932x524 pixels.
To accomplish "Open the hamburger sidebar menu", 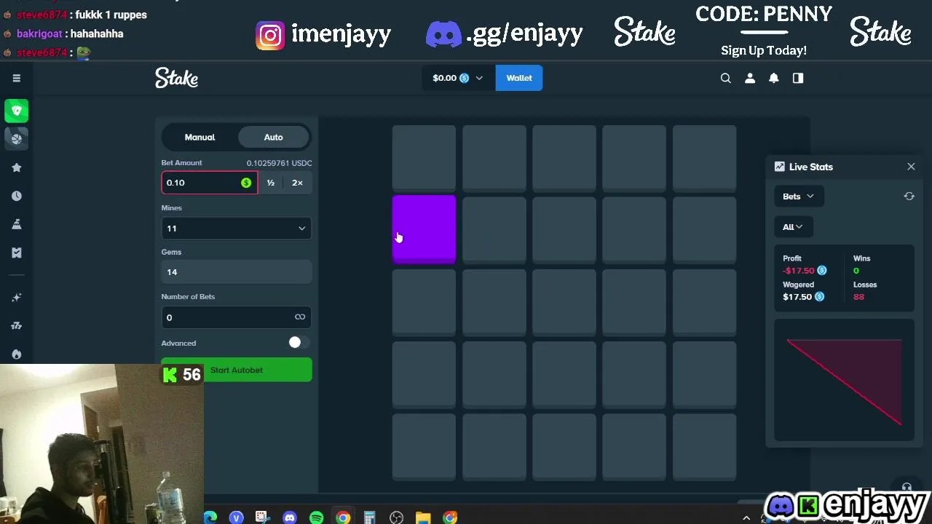I will tap(16, 78).
